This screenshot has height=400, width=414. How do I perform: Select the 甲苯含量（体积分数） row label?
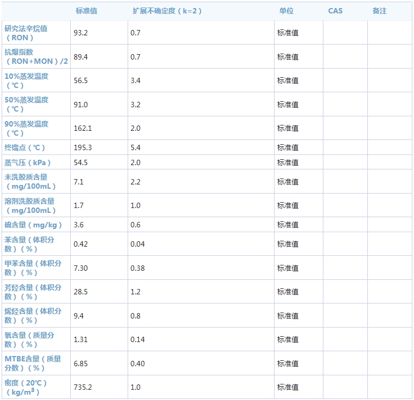33,268
